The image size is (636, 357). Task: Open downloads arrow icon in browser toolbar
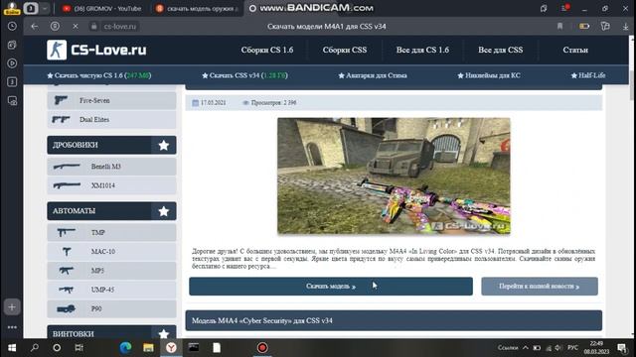(x=625, y=27)
